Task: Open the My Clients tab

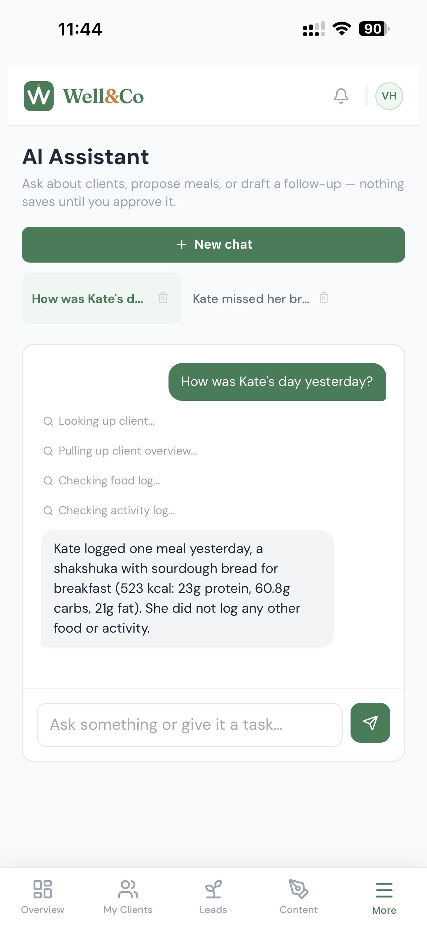Action: point(128,897)
